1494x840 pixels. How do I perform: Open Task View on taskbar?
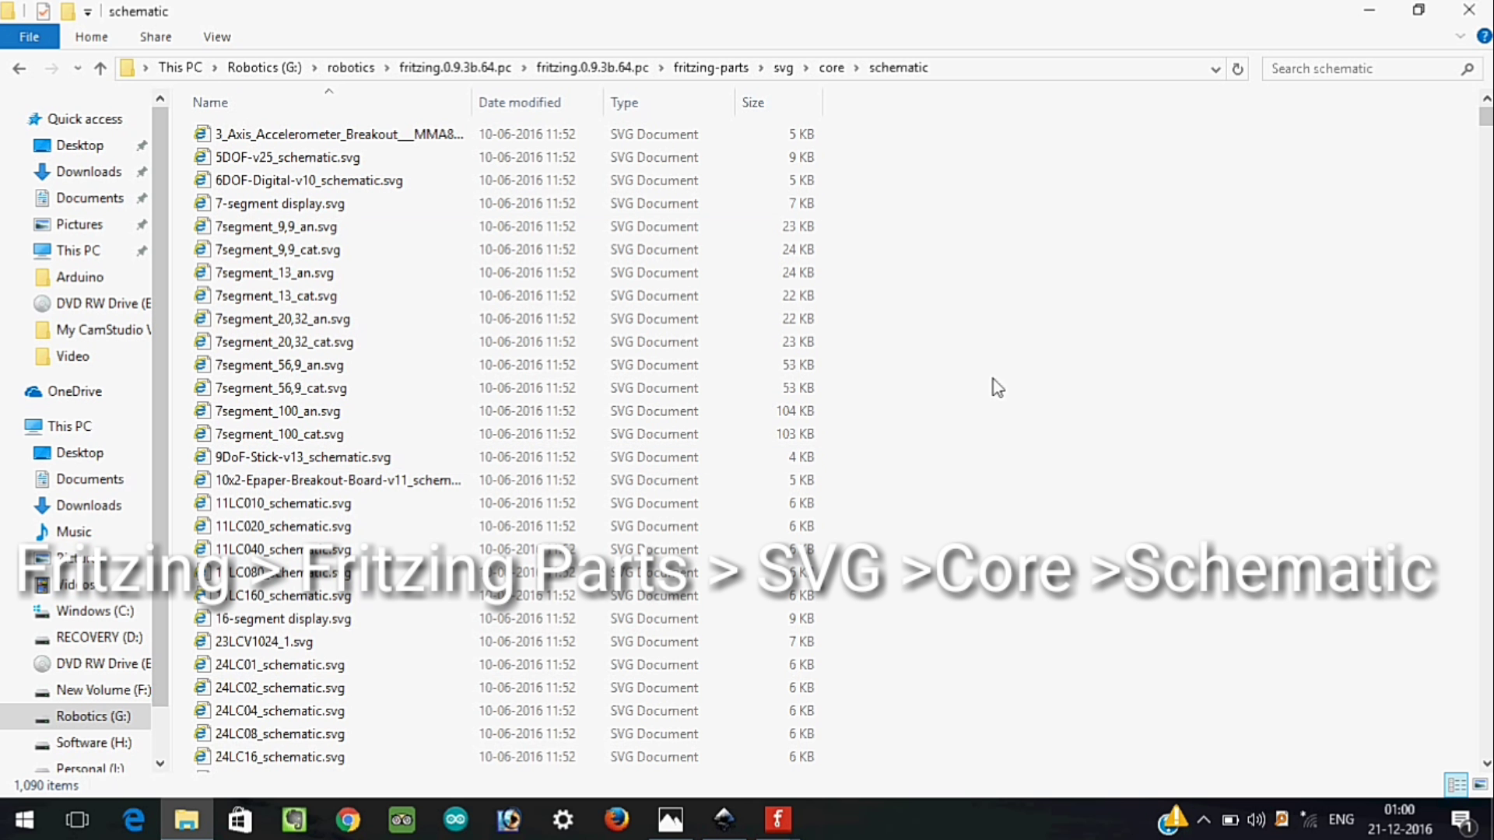click(x=77, y=820)
